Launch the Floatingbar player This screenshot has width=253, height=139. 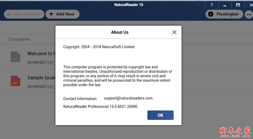click(224, 14)
